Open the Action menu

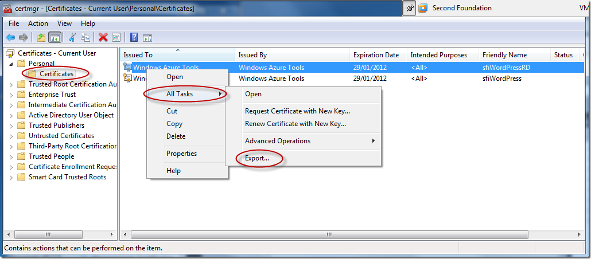coord(38,23)
